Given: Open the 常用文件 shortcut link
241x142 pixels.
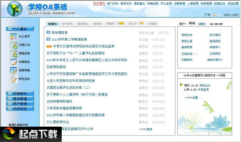Looking at the screenshot, I should (187, 35).
